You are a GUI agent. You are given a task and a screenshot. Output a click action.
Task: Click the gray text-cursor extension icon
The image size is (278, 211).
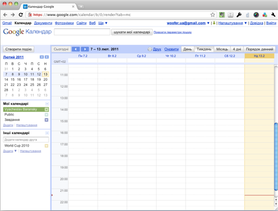click(230, 15)
